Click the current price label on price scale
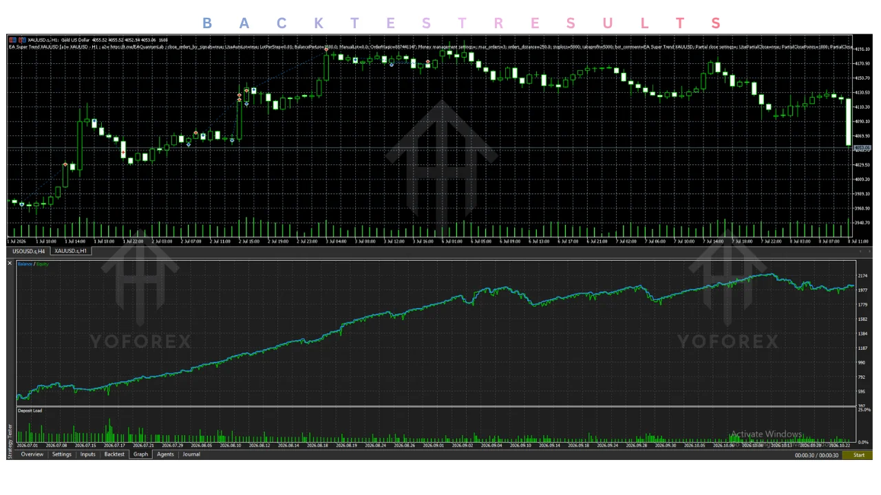 point(862,148)
